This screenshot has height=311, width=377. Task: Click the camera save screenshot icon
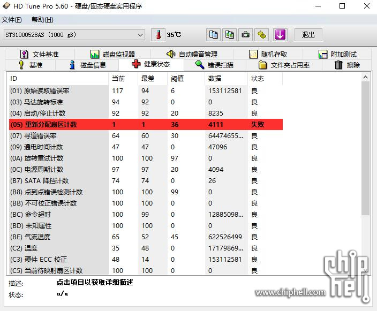[245, 35]
